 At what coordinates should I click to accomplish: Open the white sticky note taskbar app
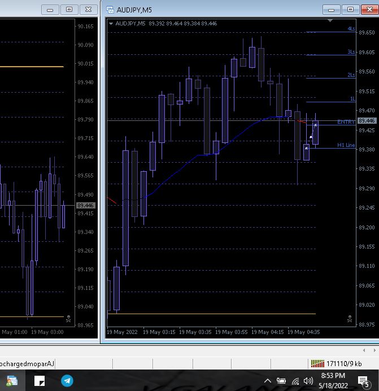[x=40, y=381]
